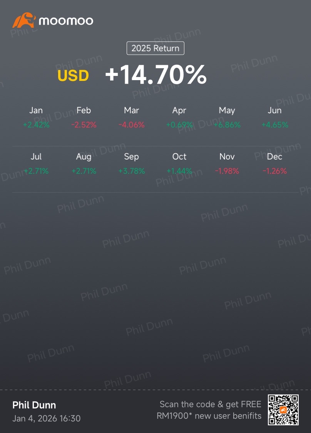Screen dimensions: 311x433
Task: Select the Jan monthly return
Action: (36, 117)
